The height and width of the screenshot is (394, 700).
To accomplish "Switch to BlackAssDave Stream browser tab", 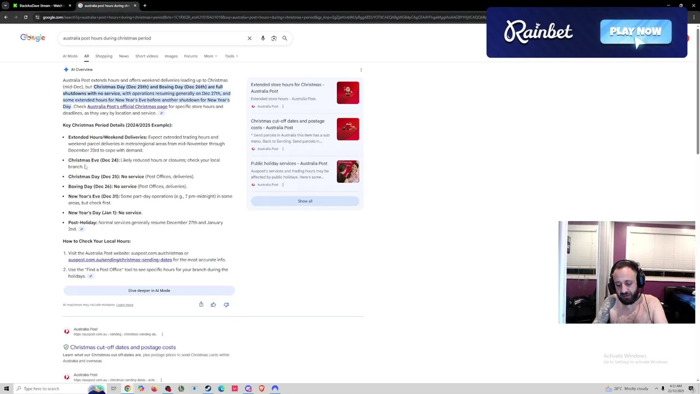I will click(x=42, y=5).
